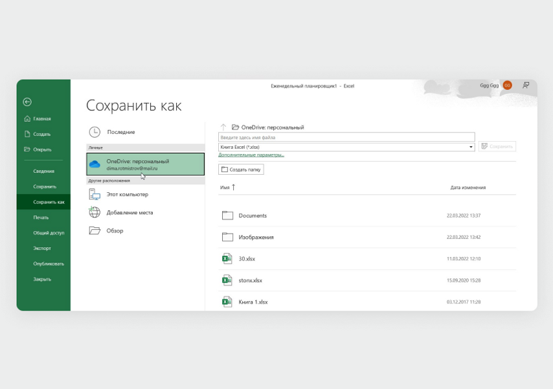The width and height of the screenshot is (553, 389).
Task: Open the Главная home section
Action: tap(38, 119)
